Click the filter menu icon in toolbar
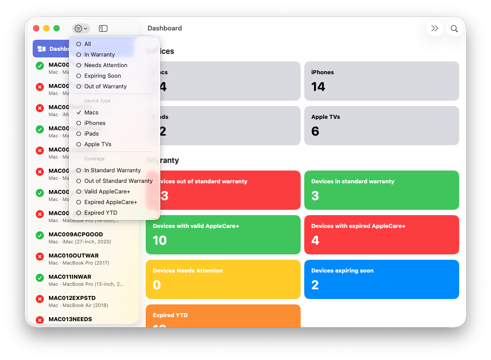 (81, 28)
